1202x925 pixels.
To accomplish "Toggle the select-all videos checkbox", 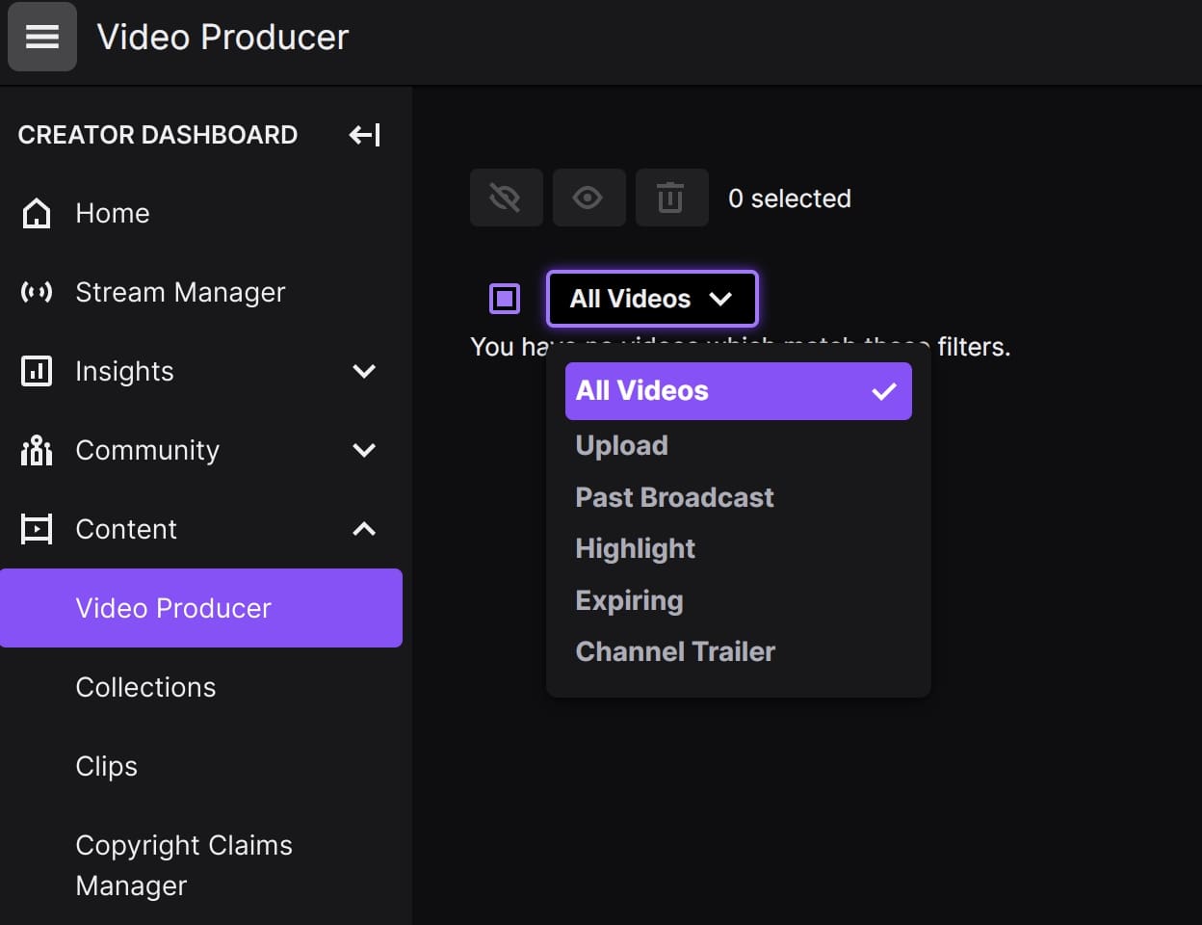I will 504,299.
